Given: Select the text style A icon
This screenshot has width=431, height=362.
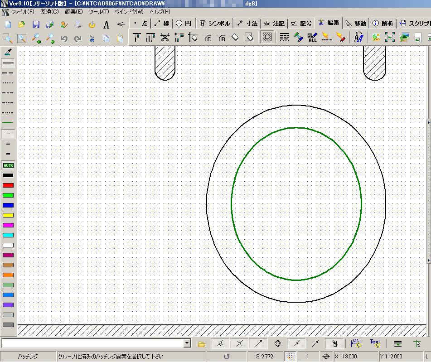Looking at the screenshot, I should click(106, 24).
